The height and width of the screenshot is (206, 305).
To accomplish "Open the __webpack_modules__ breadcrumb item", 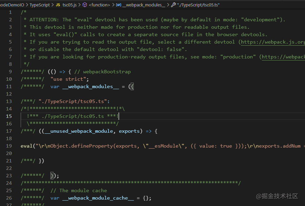I will pyautogui.click(x=144, y=5).
